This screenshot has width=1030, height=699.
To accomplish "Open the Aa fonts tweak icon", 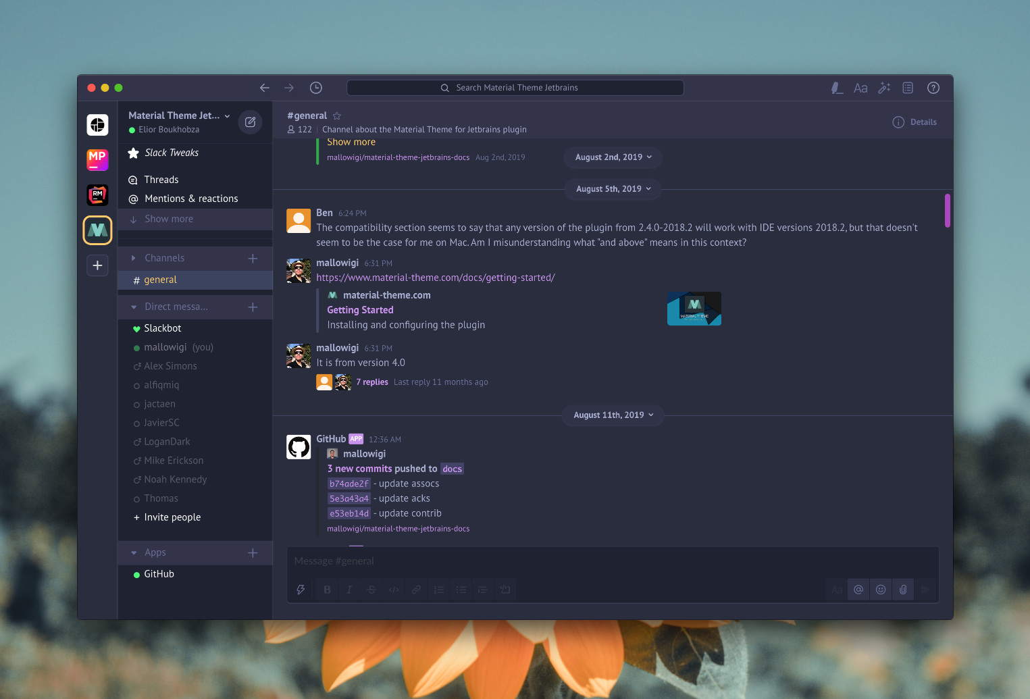I will 860,88.
